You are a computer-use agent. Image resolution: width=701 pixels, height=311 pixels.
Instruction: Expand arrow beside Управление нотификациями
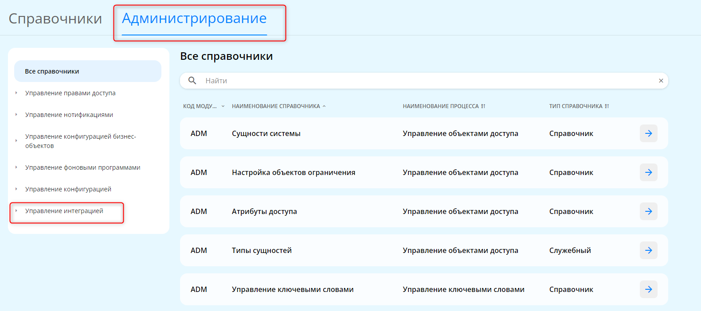coord(16,115)
